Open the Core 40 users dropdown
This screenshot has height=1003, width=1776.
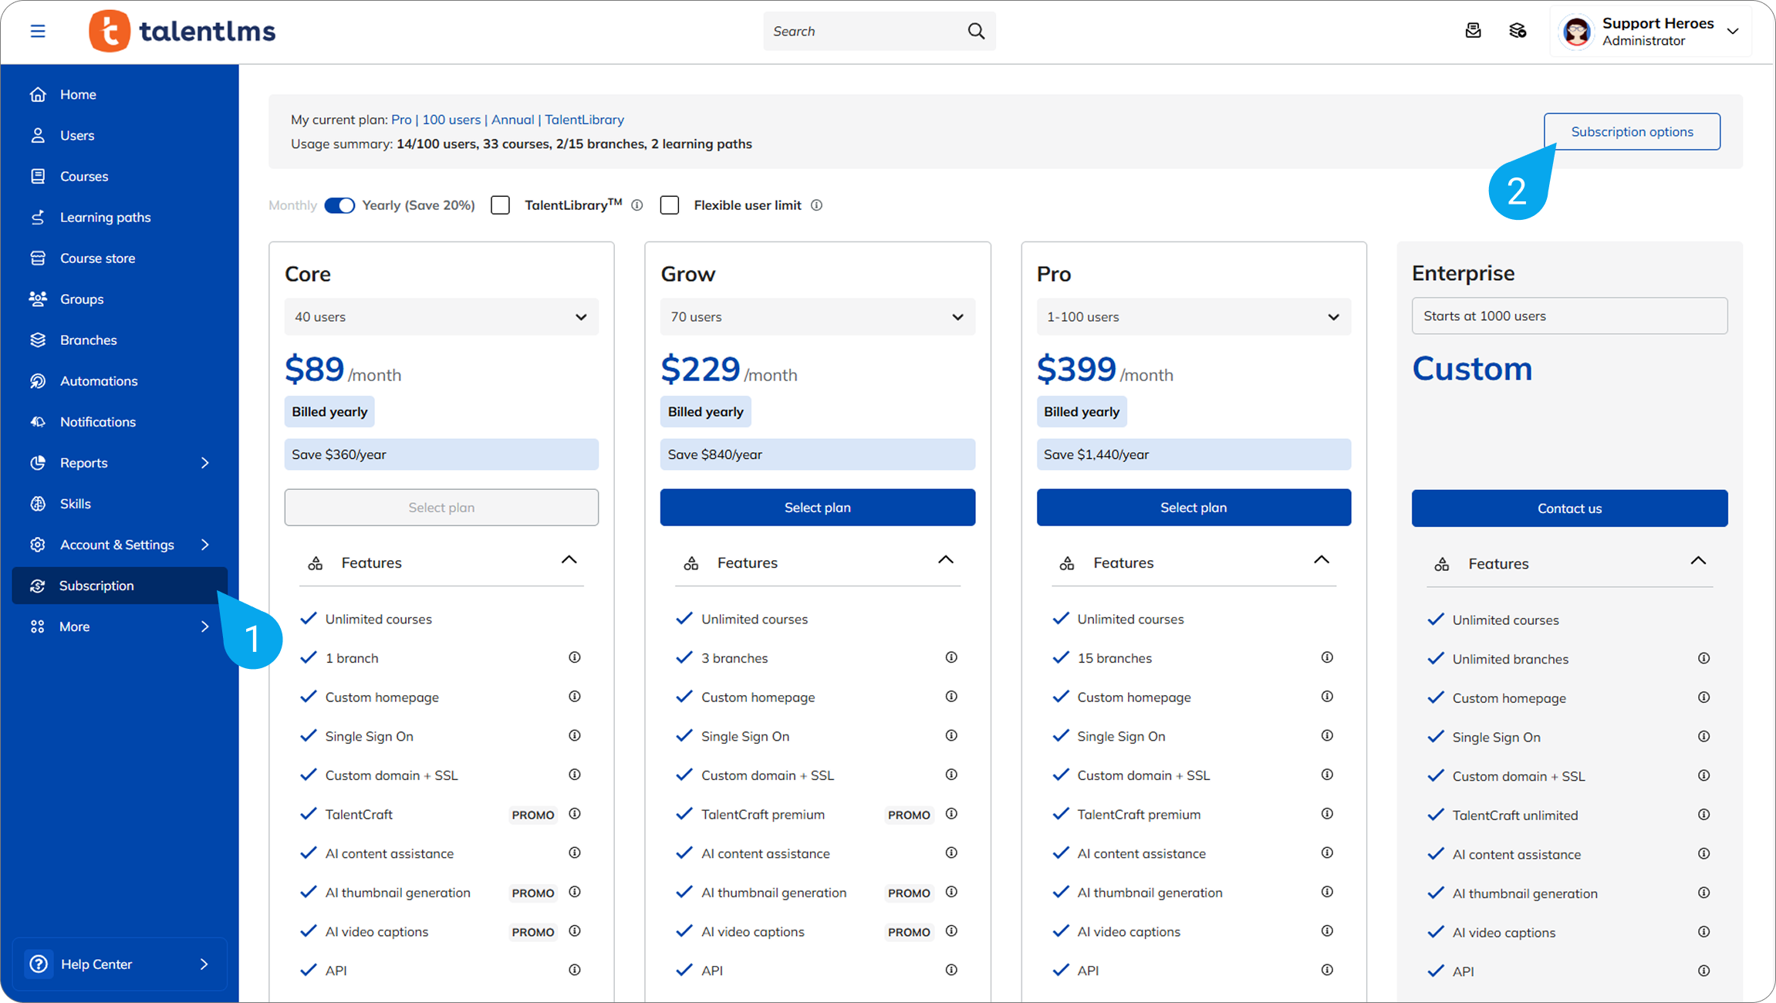click(441, 317)
